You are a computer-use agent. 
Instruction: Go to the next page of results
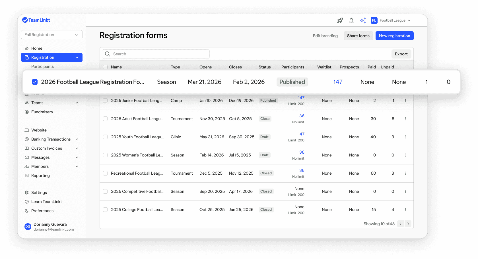click(x=408, y=224)
